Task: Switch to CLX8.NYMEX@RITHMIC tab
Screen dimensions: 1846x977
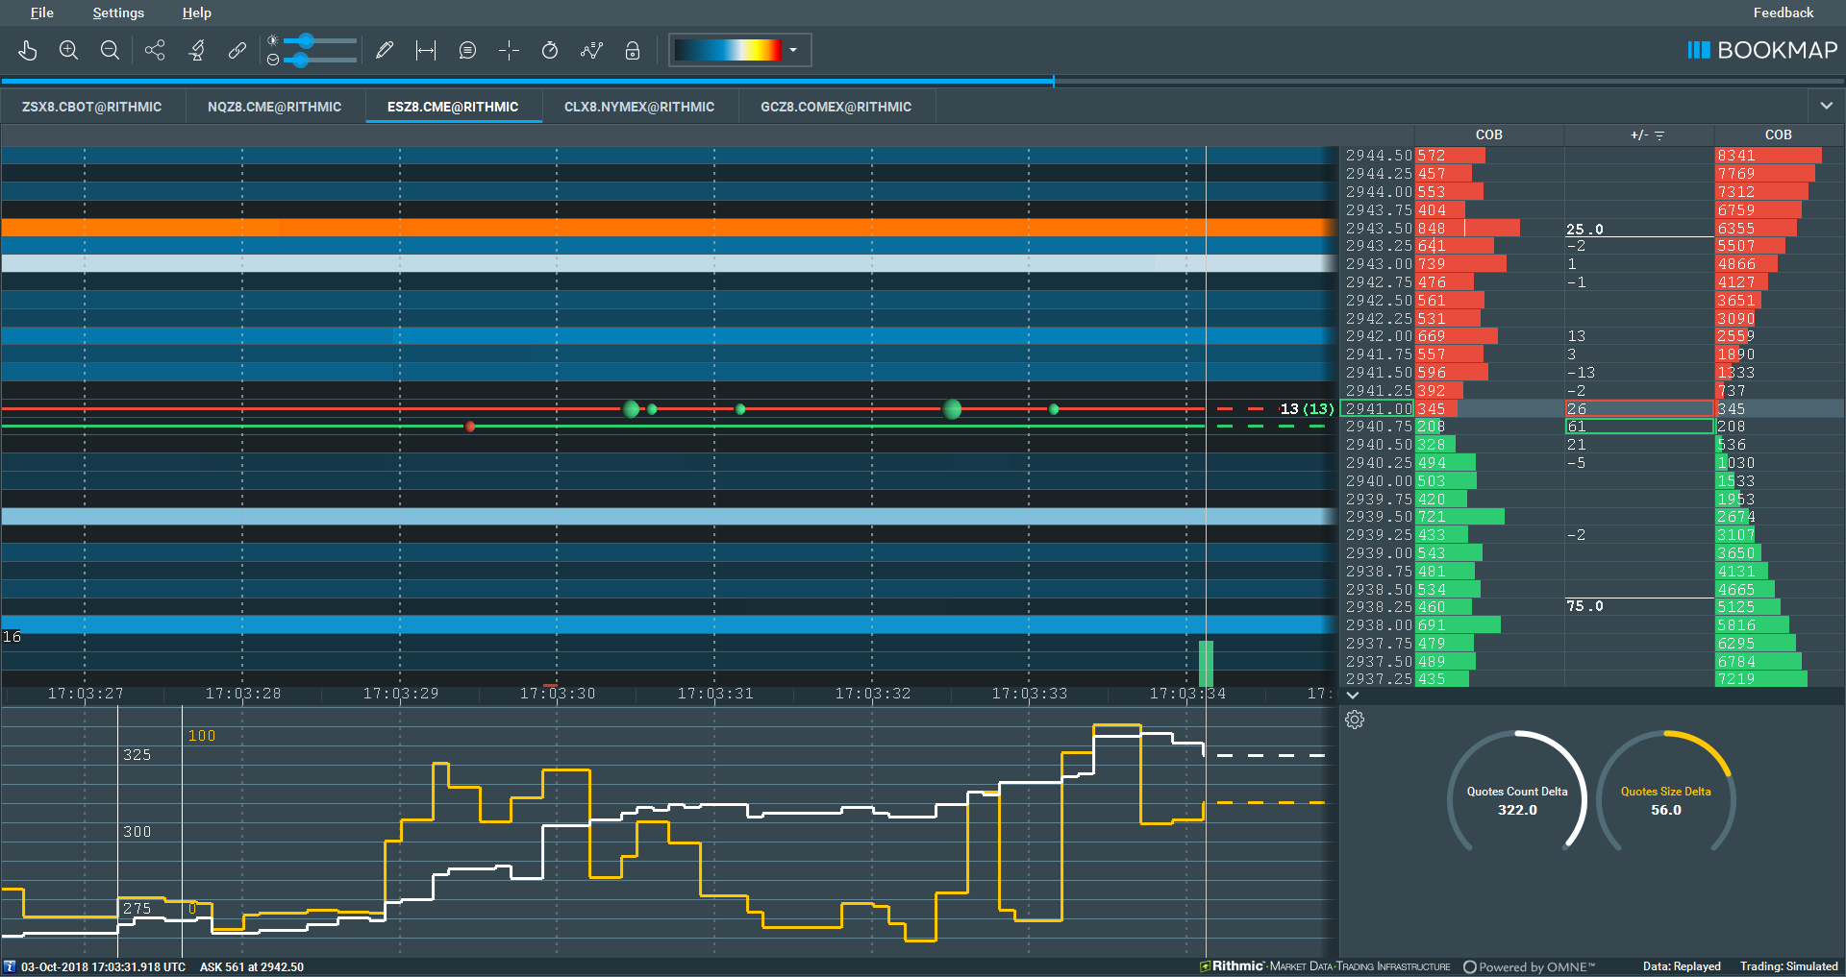Action: 639,107
